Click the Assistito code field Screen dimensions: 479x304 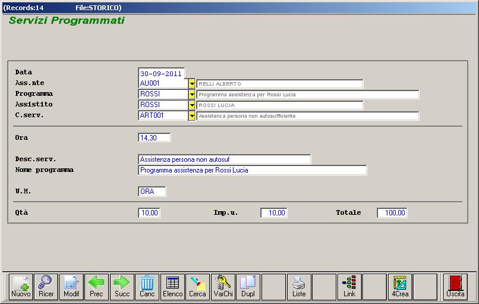(x=163, y=105)
